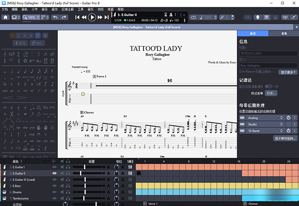
Task: Open the Studio effect selector dropdown
Action: 264,124
